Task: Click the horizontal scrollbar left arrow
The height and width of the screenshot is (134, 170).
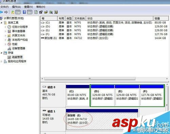Action: pos(42,79)
